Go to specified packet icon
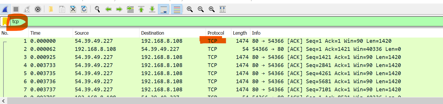This screenshot has width=443, height=104. click(130, 9)
